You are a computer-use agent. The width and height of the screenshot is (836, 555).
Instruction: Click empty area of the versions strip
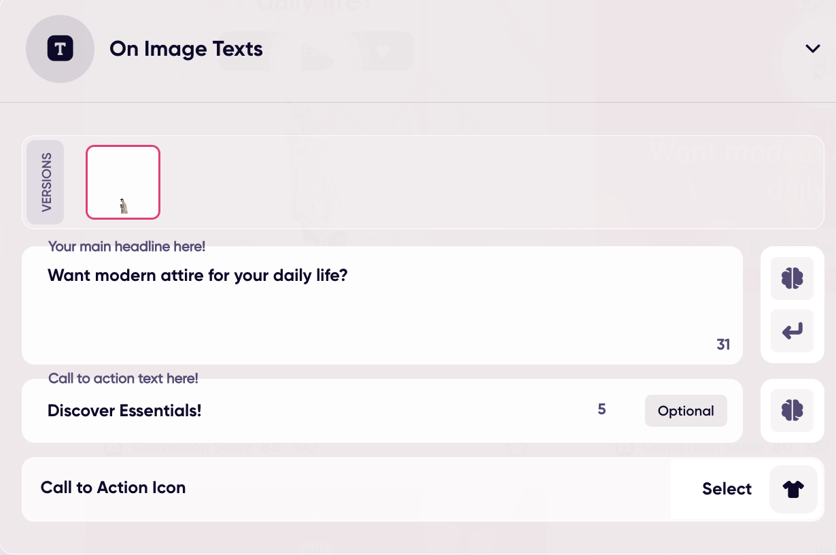(476, 182)
